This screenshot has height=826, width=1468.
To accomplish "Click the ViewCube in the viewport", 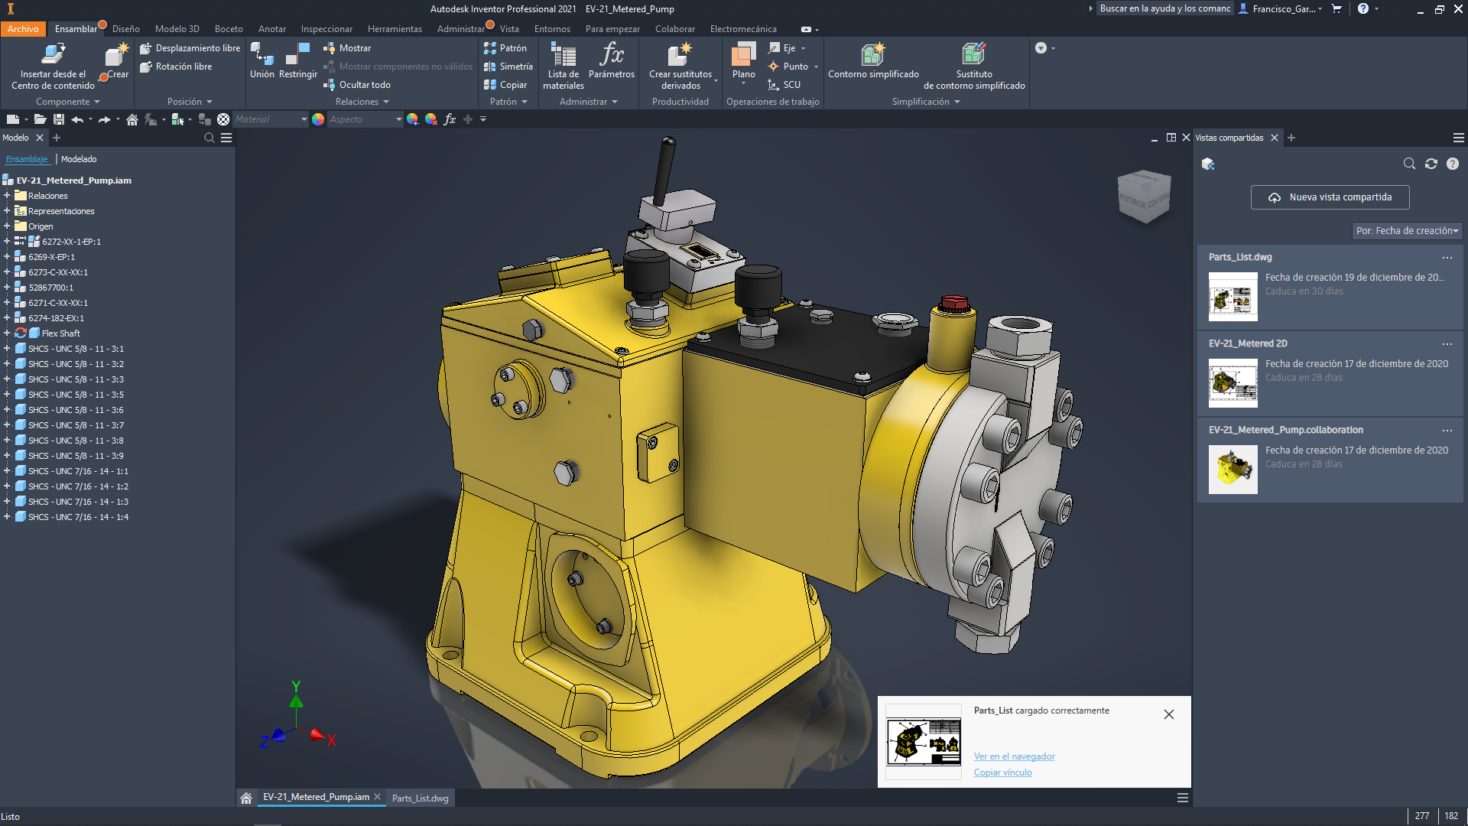I will 1144,197.
